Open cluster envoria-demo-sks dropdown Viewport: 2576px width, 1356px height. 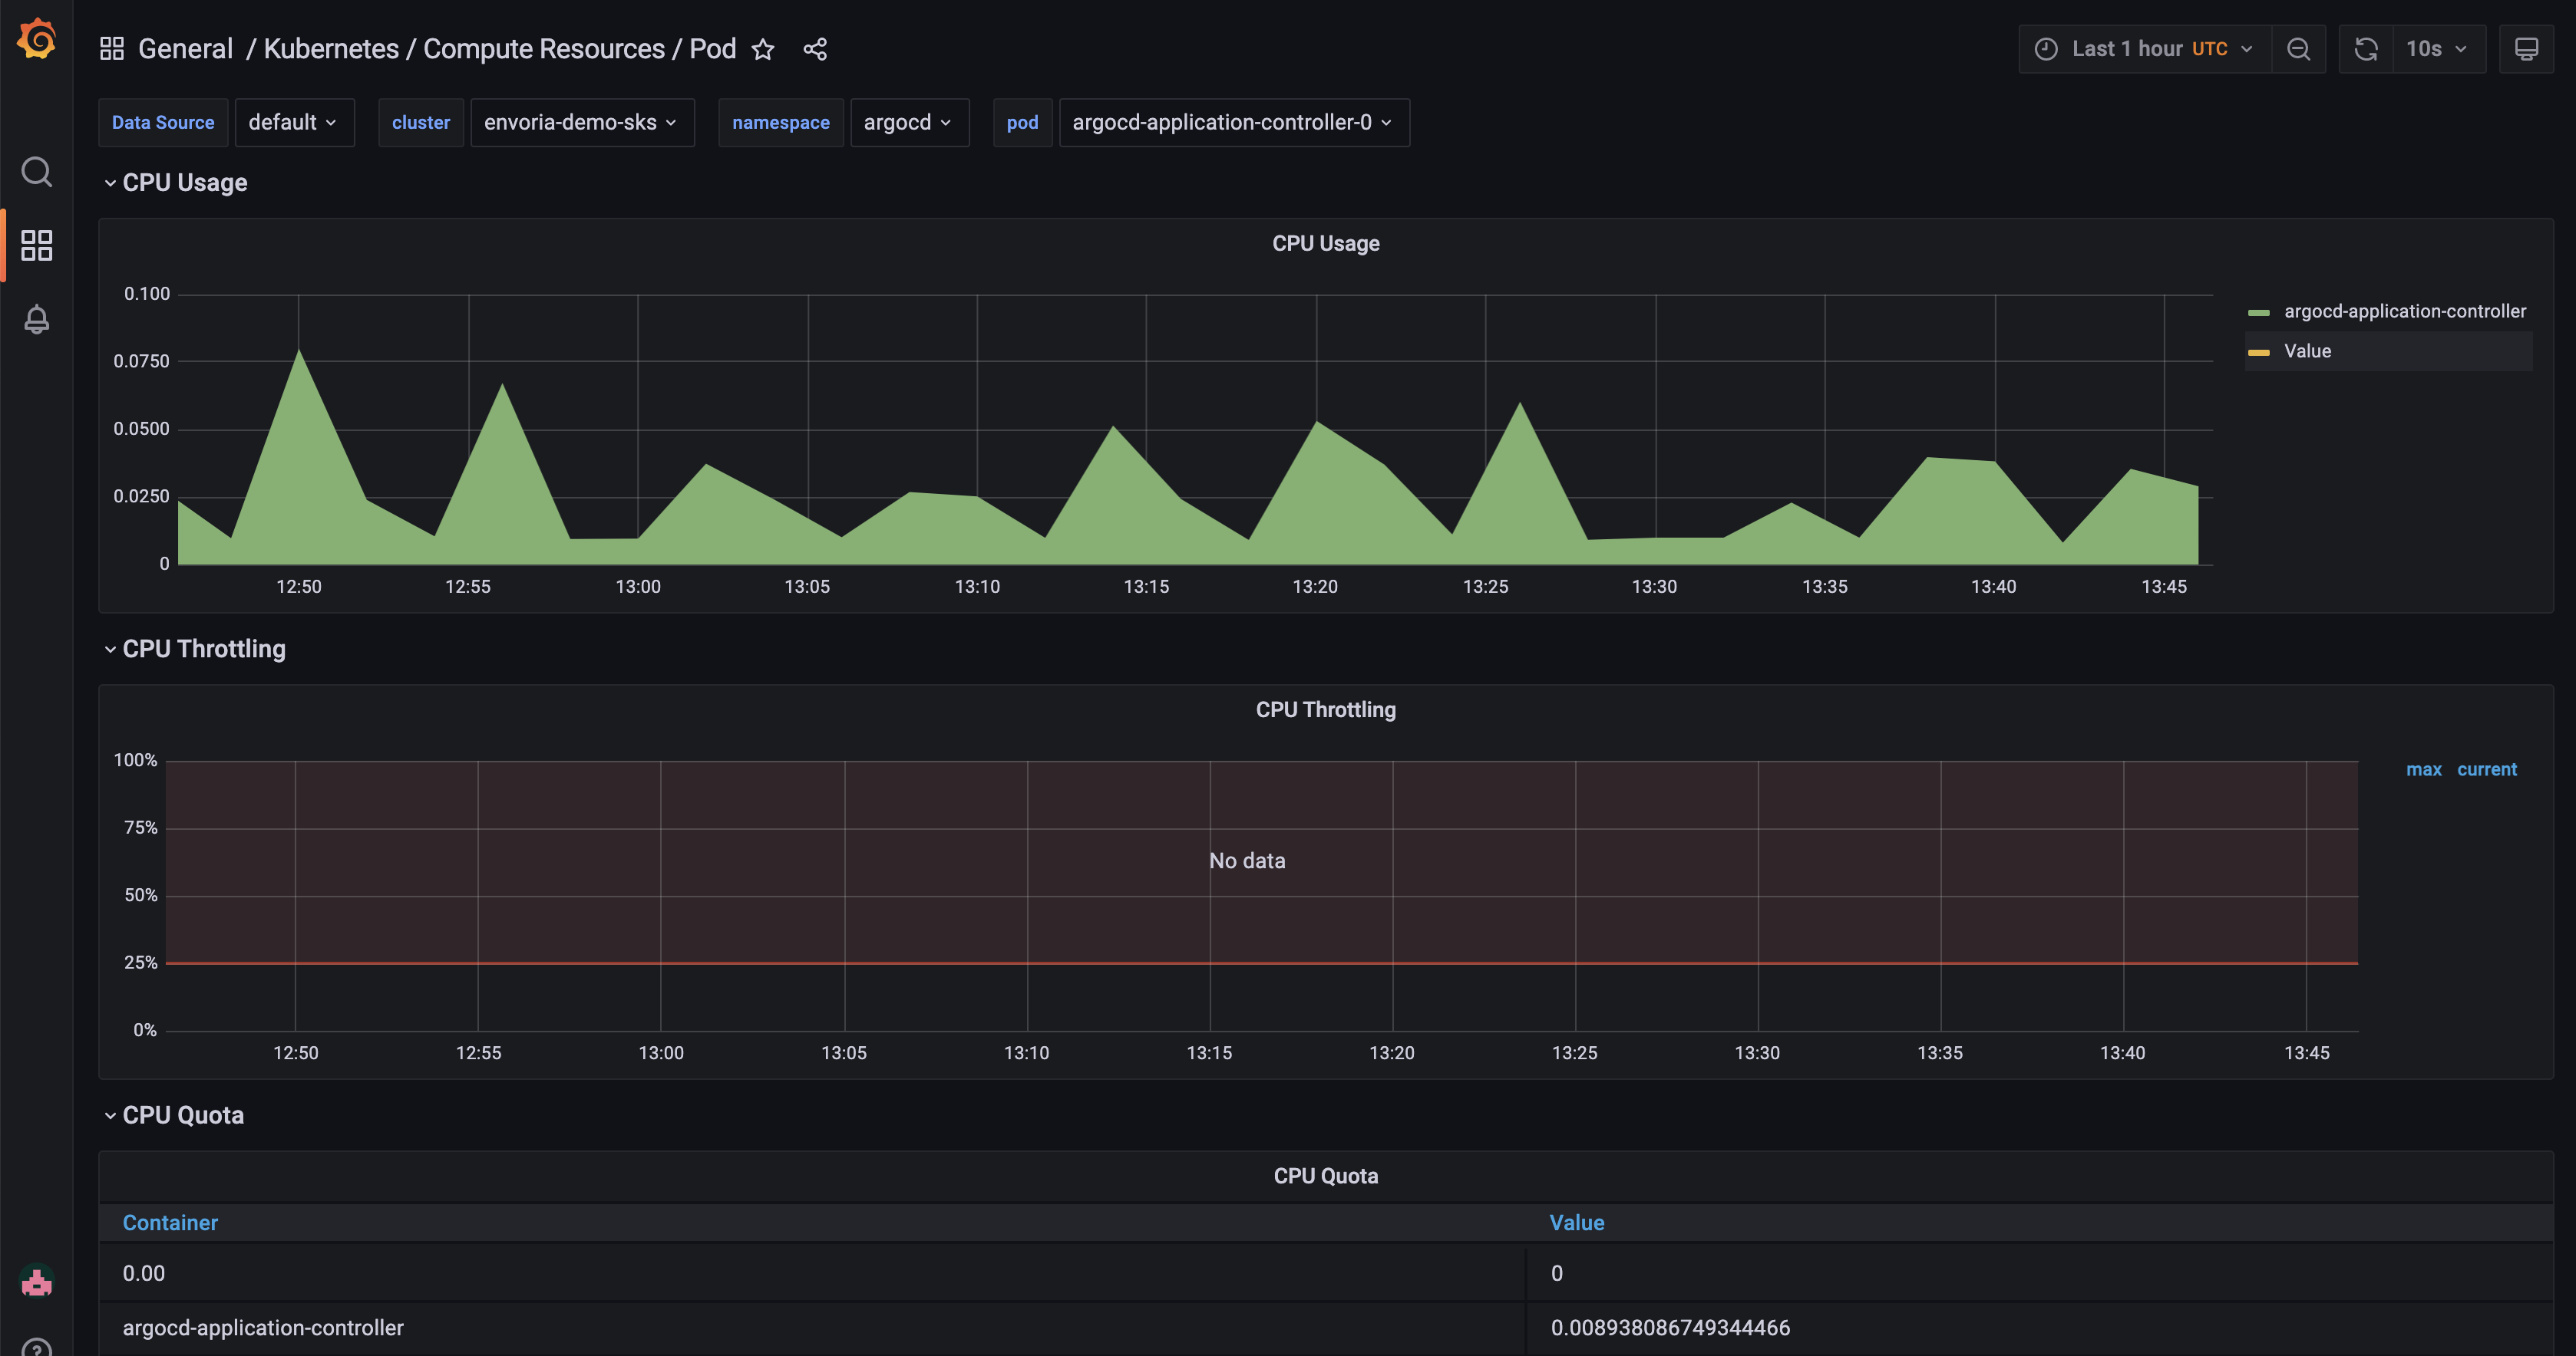[x=582, y=122]
